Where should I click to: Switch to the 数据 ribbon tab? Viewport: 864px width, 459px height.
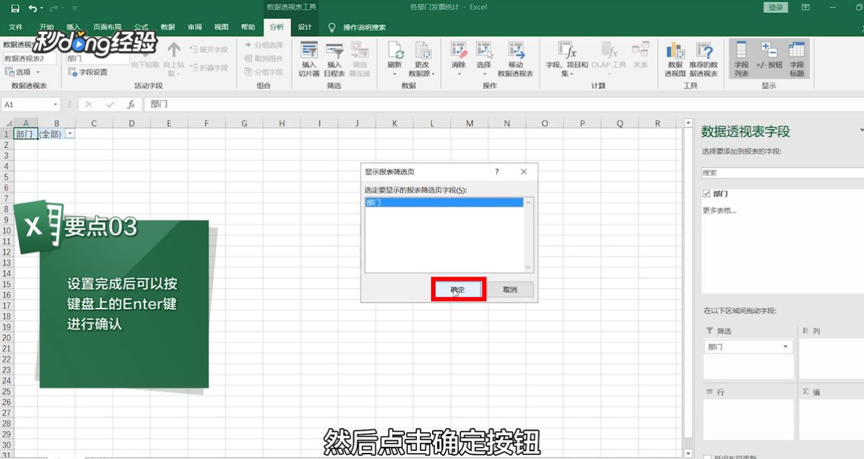tap(168, 27)
